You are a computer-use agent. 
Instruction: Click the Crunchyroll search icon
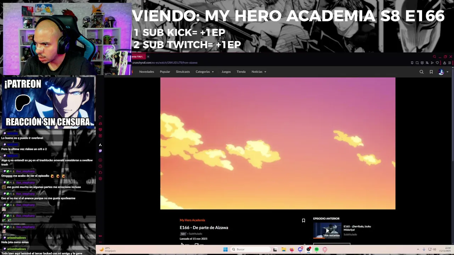(x=421, y=72)
